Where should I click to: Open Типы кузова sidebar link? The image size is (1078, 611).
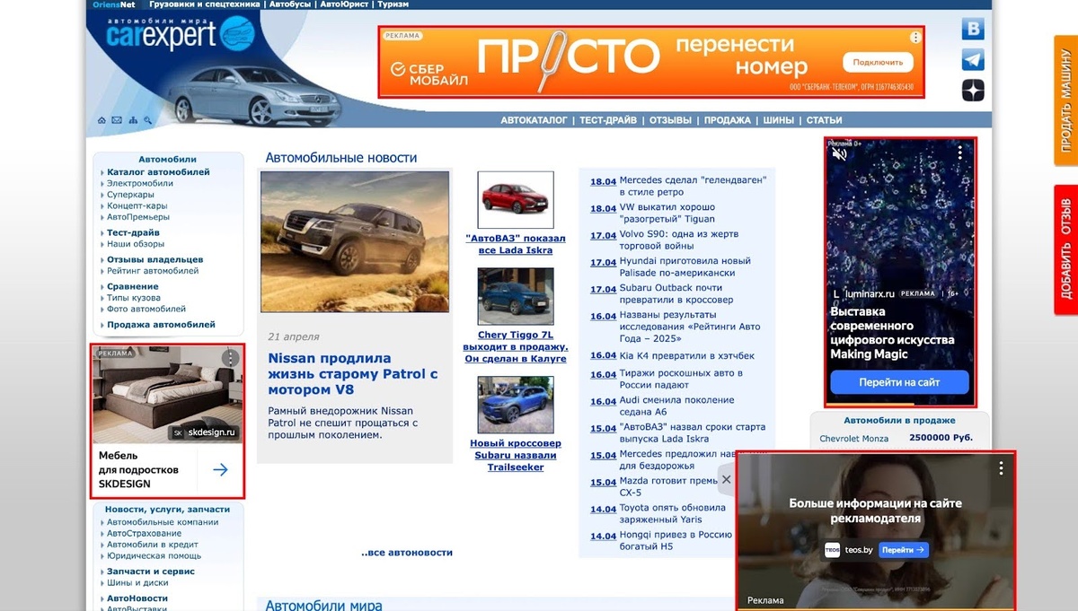click(x=134, y=298)
